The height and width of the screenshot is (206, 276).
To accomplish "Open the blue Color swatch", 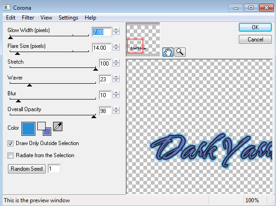I will pyautogui.click(x=28, y=129).
